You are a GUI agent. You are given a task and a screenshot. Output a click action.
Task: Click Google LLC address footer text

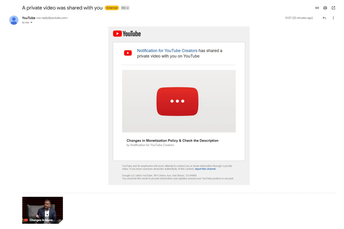(159, 175)
